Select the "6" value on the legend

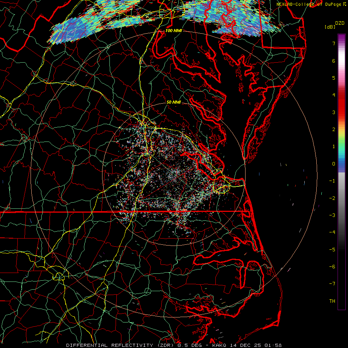pyautogui.click(x=334, y=61)
